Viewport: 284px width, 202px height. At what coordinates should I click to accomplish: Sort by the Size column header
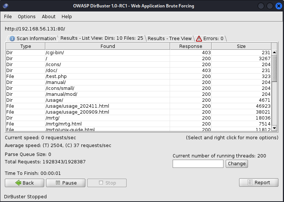pos(241,46)
